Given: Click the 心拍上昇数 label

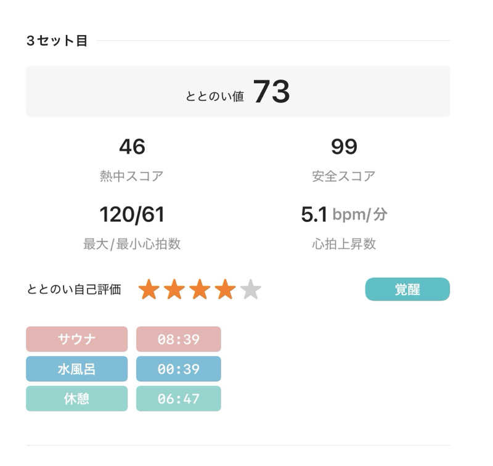Looking at the screenshot, I should click(344, 243).
